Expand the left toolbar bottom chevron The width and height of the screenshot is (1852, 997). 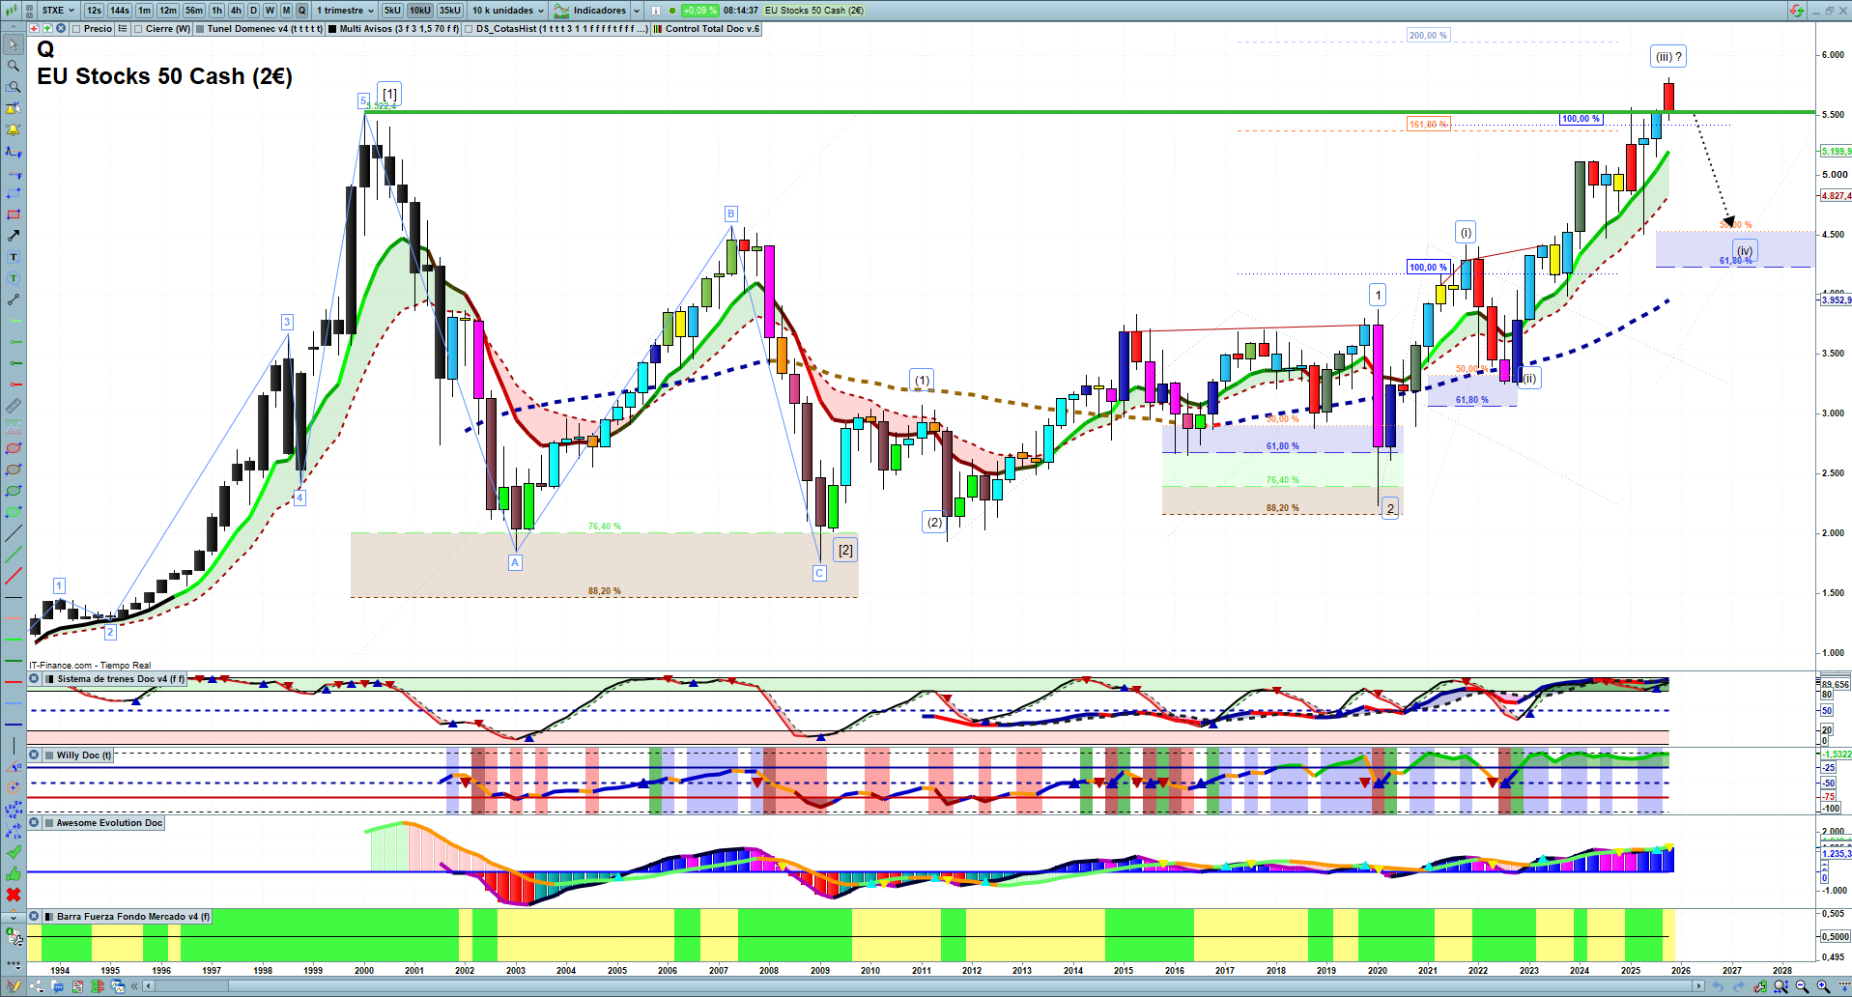tap(14, 917)
